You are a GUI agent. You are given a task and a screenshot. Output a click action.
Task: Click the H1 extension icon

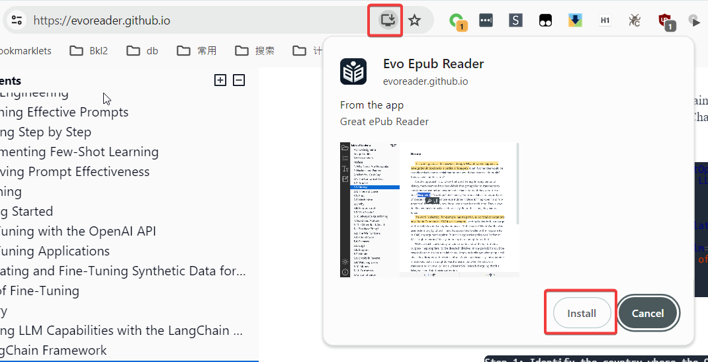point(605,21)
